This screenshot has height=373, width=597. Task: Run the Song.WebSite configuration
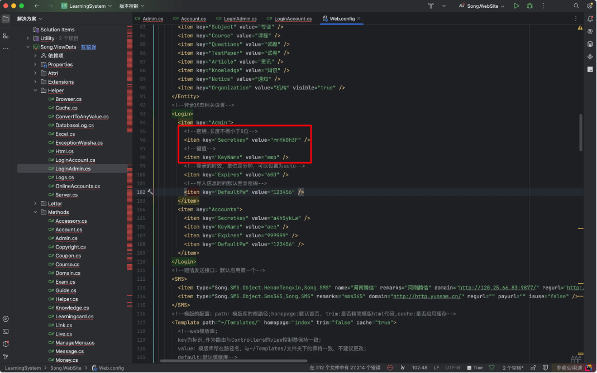[x=516, y=6]
